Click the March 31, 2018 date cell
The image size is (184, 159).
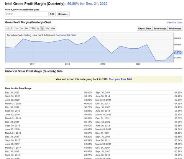click(13, 133)
